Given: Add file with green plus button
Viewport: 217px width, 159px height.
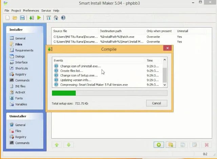Looking at the screenshot, I should [159, 145].
